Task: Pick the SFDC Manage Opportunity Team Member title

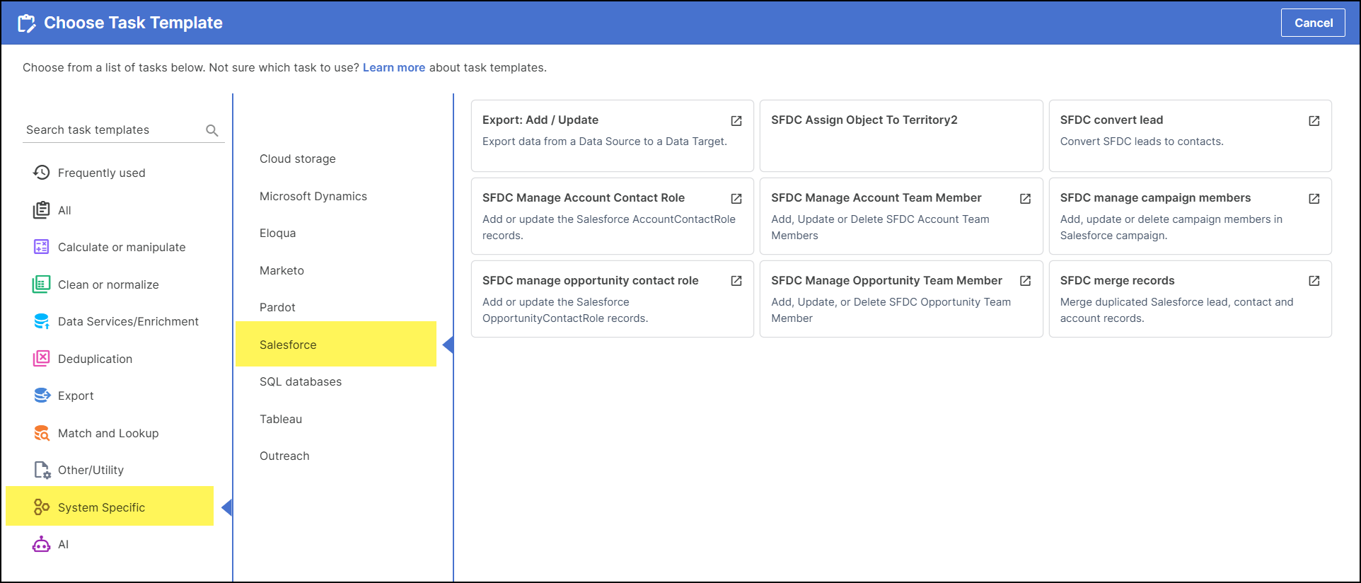Action: 886,280
